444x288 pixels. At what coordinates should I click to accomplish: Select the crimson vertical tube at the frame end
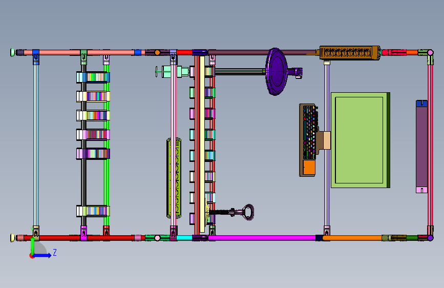pyautogui.click(x=430, y=145)
